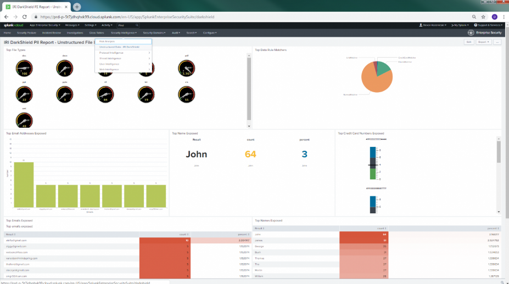Open the Security Domains dropdown menu

(x=154, y=33)
